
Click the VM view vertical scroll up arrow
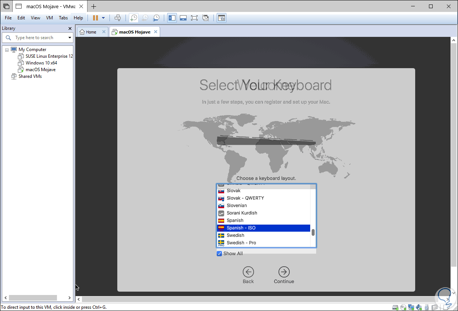pyautogui.click(x=454, y=40)
